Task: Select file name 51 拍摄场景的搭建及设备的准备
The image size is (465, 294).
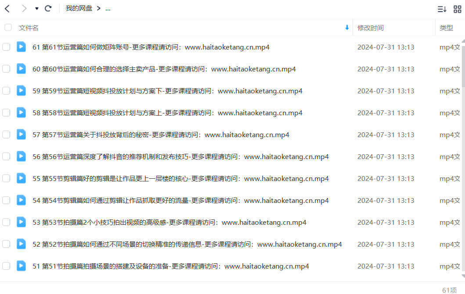Action: click(x=170, y=266)
